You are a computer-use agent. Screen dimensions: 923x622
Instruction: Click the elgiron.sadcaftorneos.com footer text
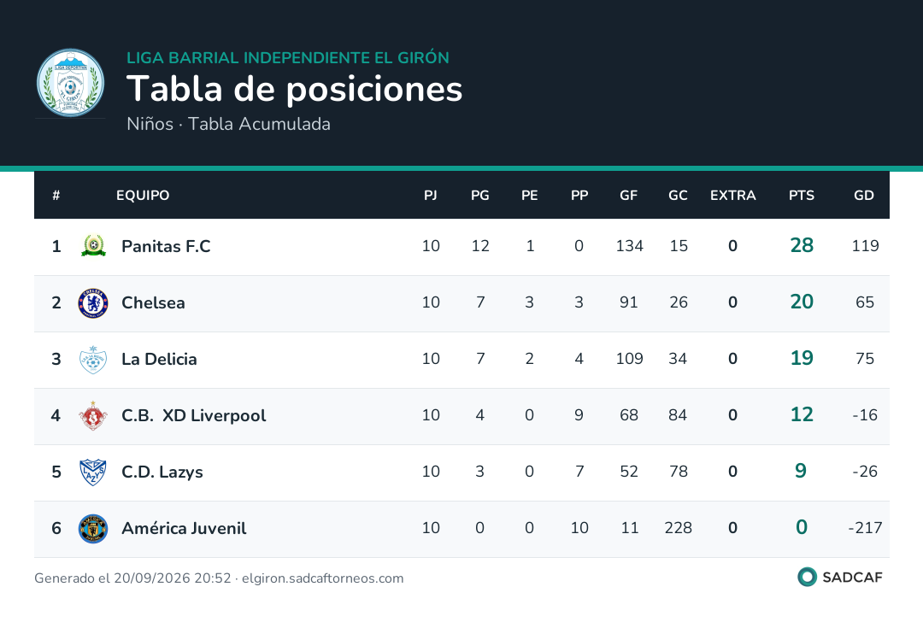(x=322, y=578)
